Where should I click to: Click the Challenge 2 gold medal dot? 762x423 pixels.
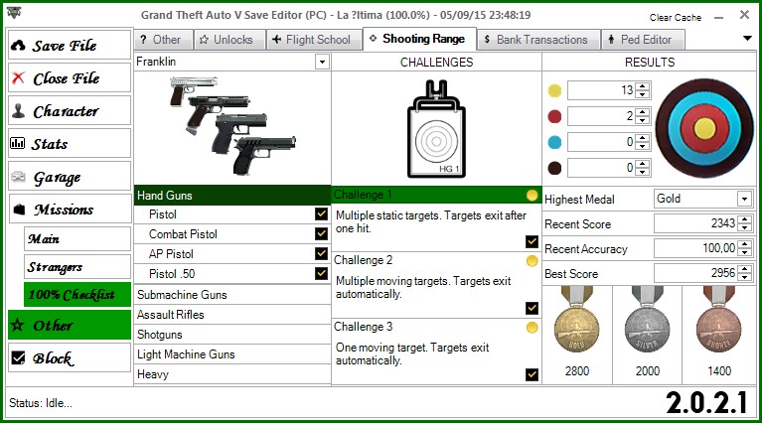point(533,261)
